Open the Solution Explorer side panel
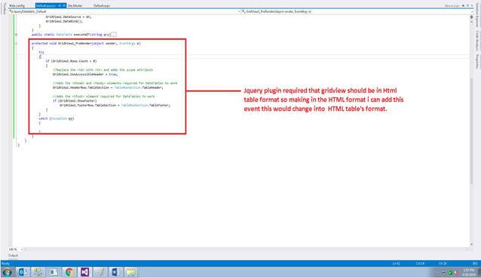This screenshot has width=481, height=278. click(478, 15)
